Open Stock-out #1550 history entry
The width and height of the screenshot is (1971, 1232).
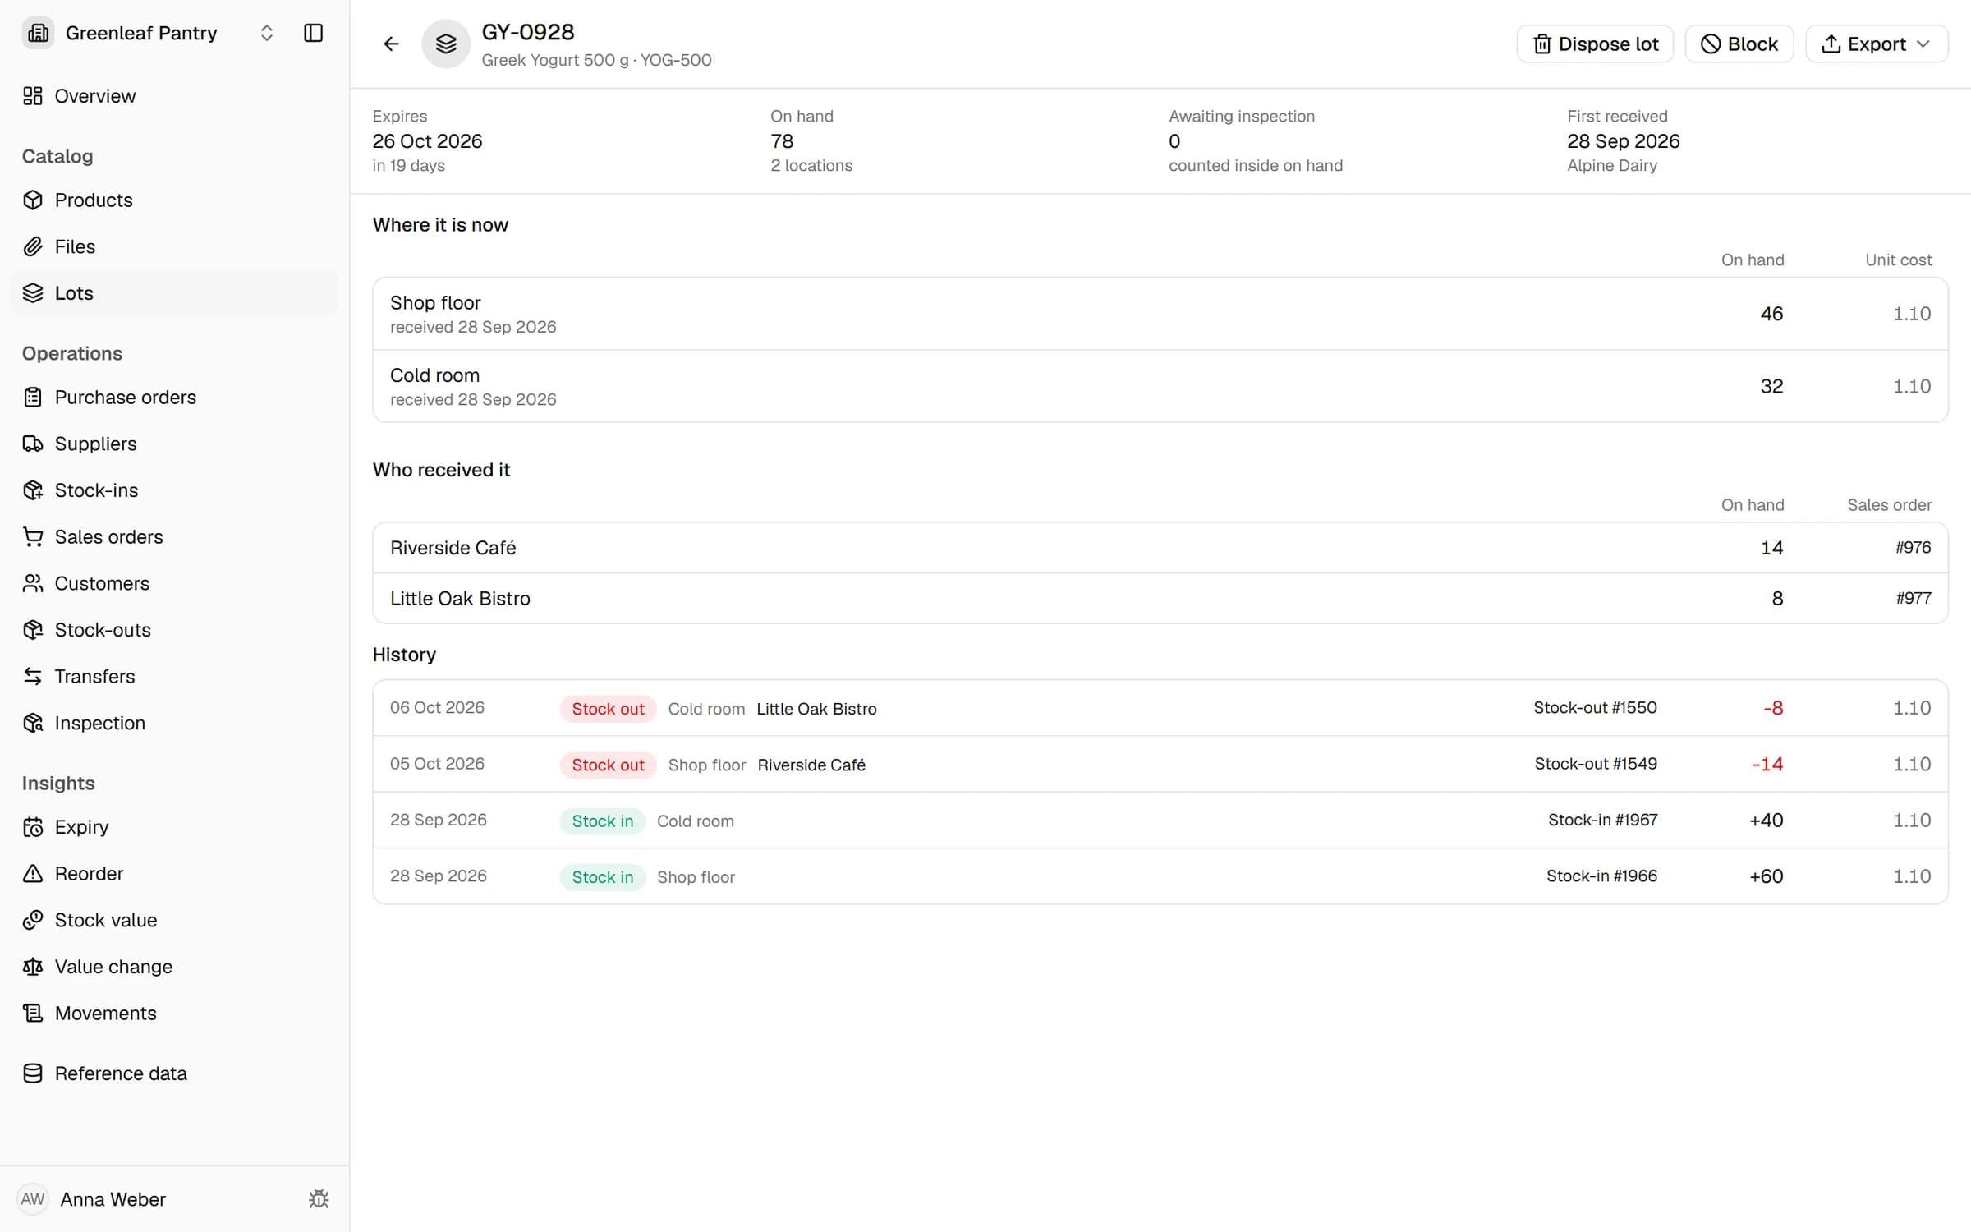[x=1595, y=707]
